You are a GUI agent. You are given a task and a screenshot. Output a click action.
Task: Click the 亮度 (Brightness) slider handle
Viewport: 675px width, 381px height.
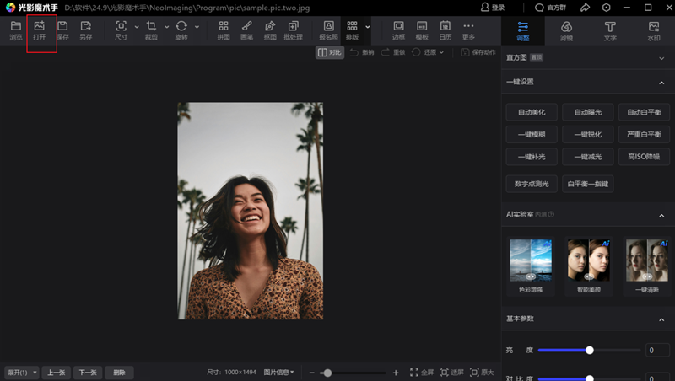pyautogui.click(x=590, y=350)
